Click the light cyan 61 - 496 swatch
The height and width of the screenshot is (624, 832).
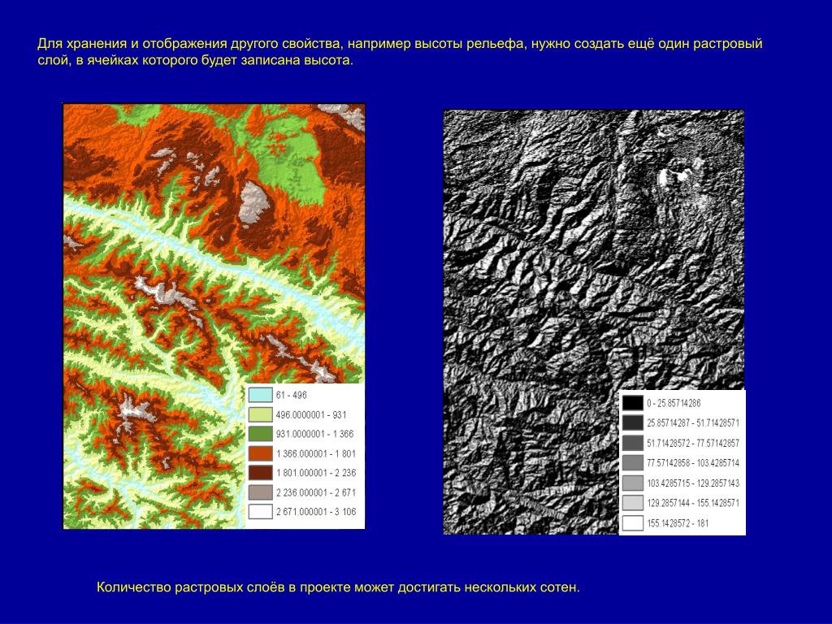260,395
